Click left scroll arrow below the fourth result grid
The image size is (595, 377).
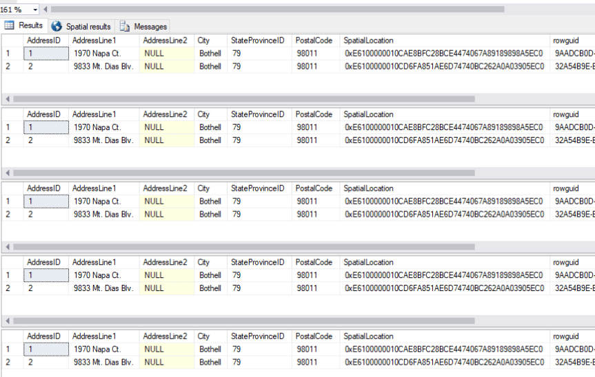[7, 321]
